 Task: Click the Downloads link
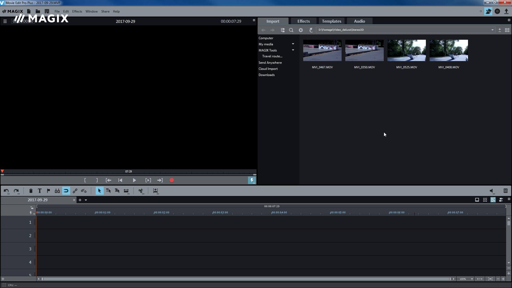click(x=267, y=75)
